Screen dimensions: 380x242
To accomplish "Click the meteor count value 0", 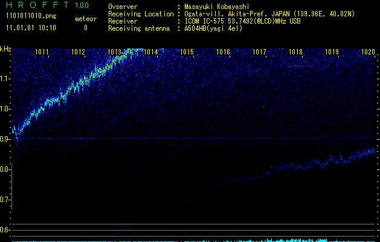I will point(86,28).
